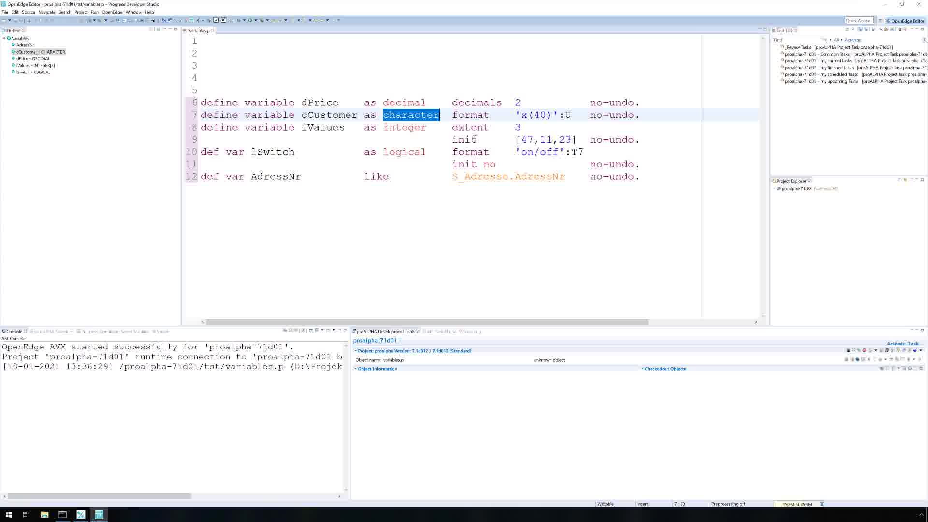This screenshot has width=928, height=522.
Task: Maximize the Outline view panel
Action: click(x=176, y=29)
